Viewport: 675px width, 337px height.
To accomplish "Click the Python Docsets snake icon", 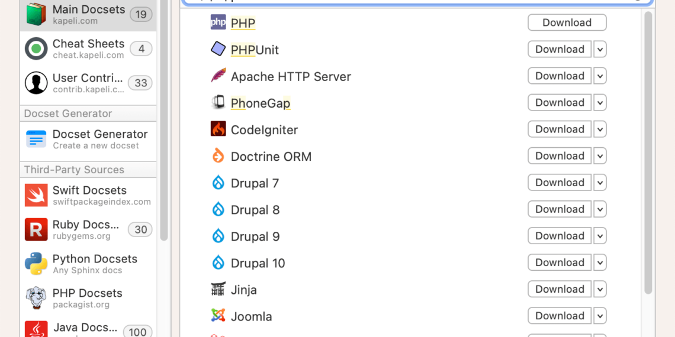I will click(x=36, y=264).
